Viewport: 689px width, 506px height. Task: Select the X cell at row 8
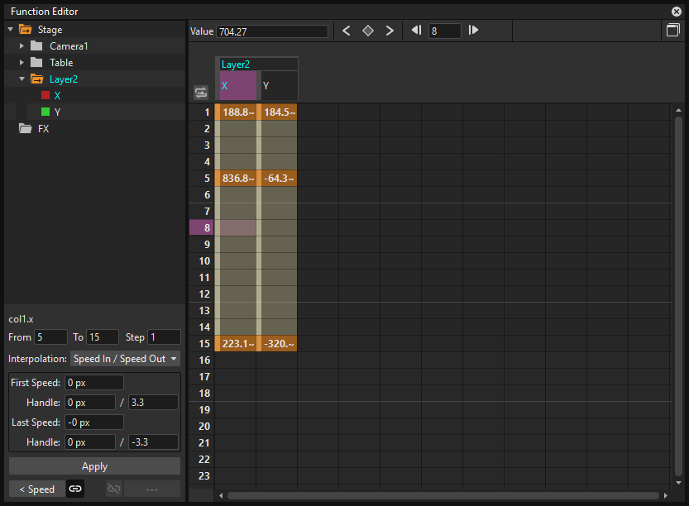pos(237,228)
